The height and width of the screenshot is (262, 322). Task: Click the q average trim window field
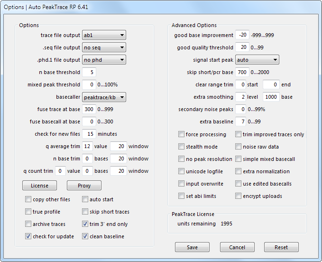click(x=119, y=146)
